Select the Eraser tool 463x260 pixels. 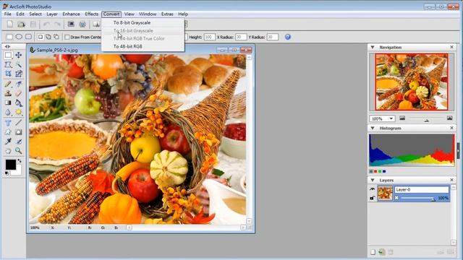[x=19, y=93]
